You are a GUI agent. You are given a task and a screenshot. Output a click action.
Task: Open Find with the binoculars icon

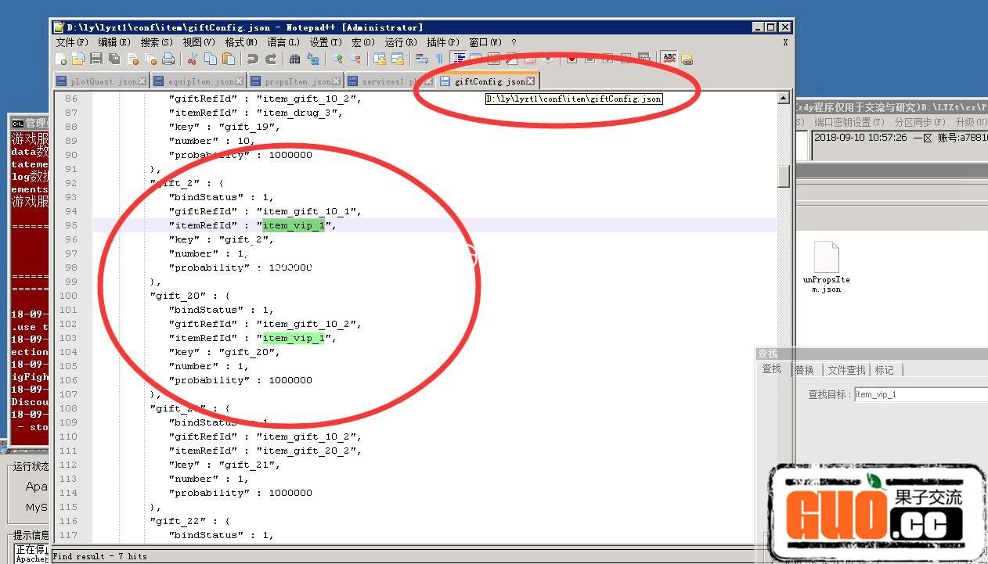point(295,59)
